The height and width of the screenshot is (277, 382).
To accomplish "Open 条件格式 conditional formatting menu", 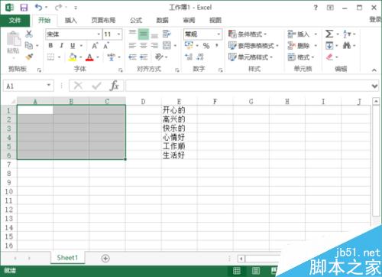I will (x=248, y=34).
